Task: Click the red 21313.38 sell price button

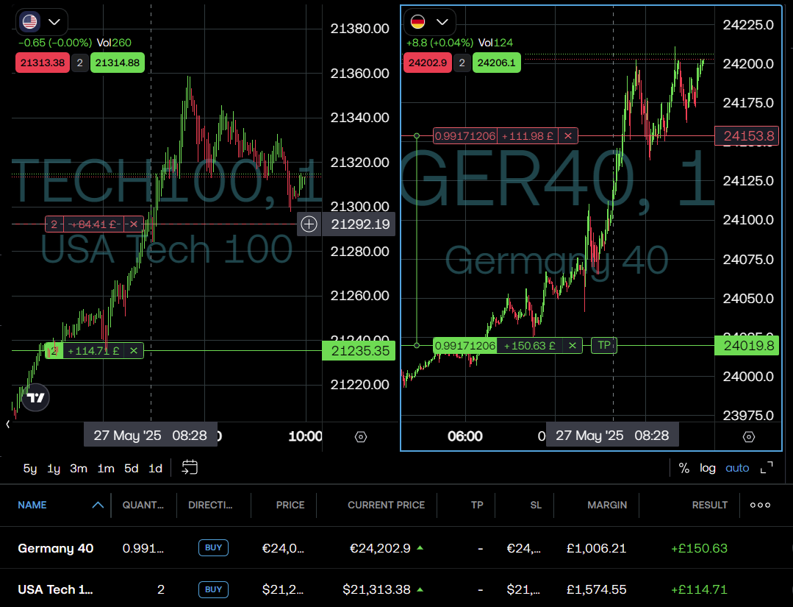Action: click(x=43, y=63)
